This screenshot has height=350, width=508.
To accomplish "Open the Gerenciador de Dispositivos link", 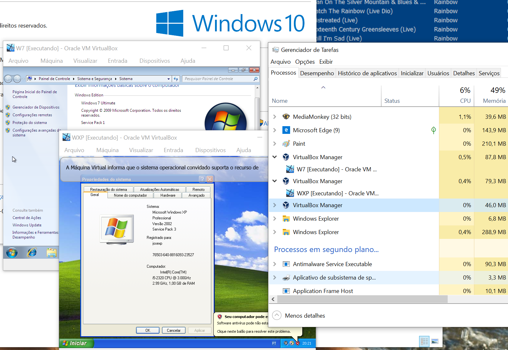I will pyautogui.click(x=36, y=107).
